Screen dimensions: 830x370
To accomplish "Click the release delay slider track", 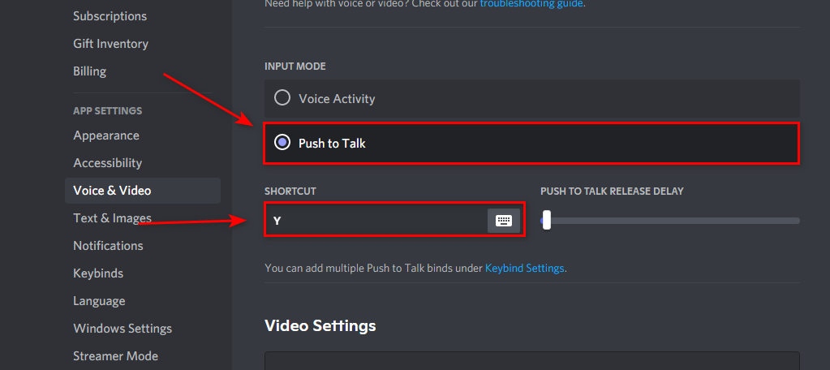I will (673, 221).
